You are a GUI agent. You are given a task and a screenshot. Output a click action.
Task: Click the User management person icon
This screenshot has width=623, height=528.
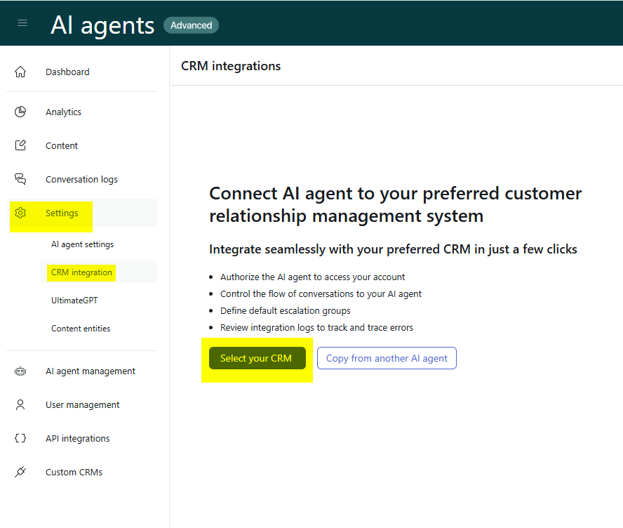click(x=20, y=404)
